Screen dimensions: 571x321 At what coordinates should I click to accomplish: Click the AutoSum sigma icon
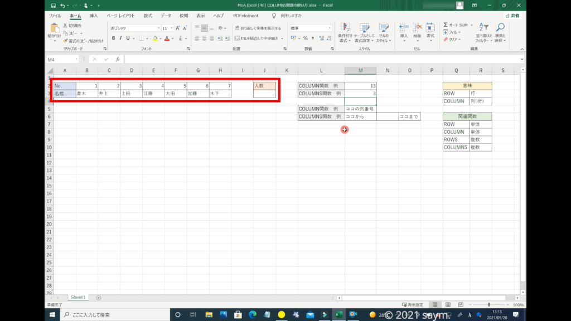pyautogui.click(x=446, y=25)
